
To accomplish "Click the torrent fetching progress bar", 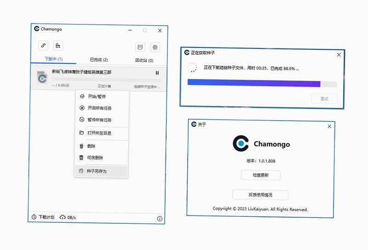I will tap(262, 83).
